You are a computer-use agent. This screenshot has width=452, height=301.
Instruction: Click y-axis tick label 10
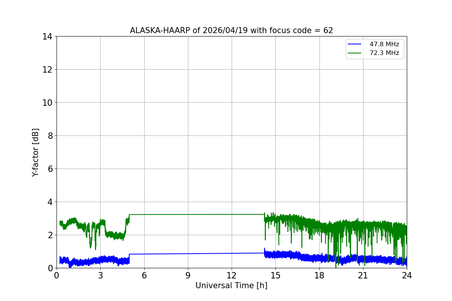coord(47,103)
